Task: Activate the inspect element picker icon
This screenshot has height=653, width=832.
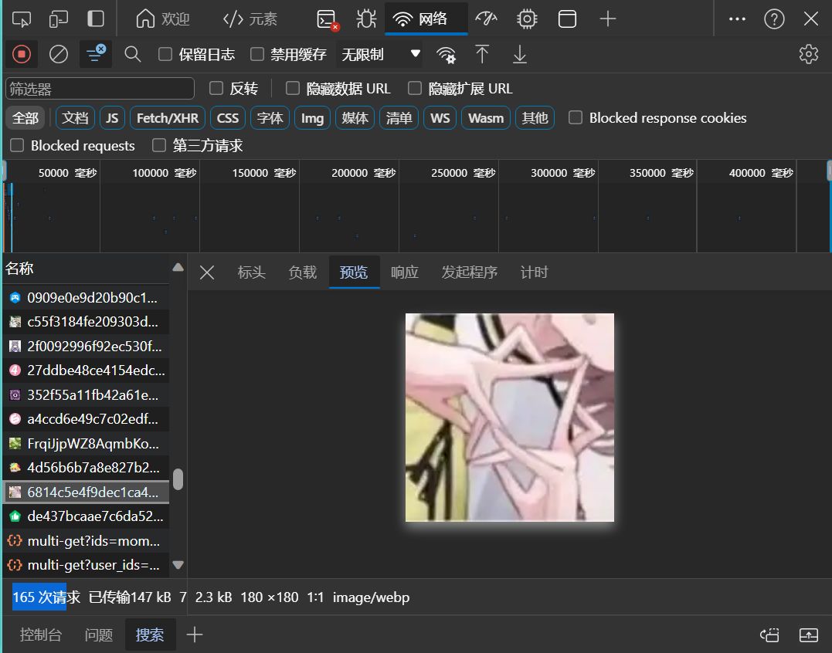Action: coord(21,19)
